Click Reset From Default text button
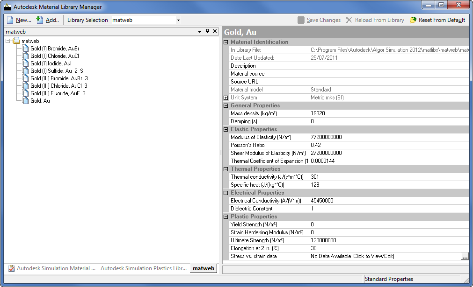This screenshot has height=287, width=473. [x=442, y=20]
